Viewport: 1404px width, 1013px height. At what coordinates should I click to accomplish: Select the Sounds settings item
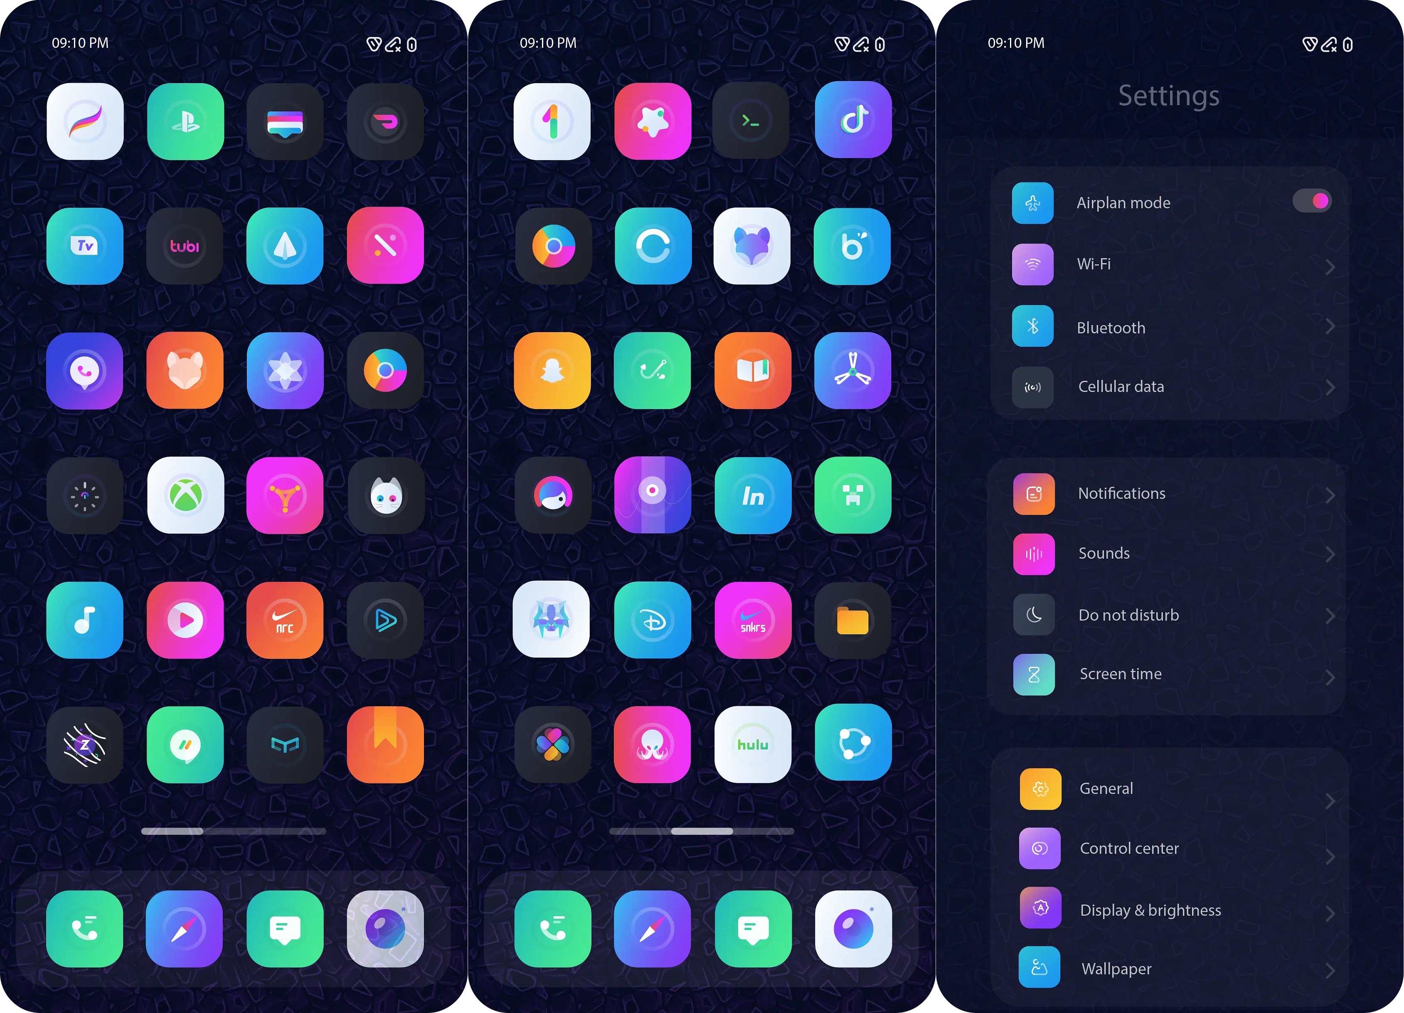click(1172, 553)
